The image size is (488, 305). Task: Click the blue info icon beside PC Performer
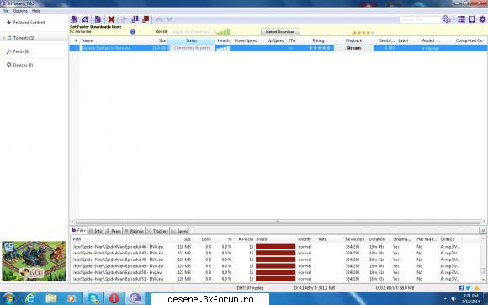tap(133, 32)
